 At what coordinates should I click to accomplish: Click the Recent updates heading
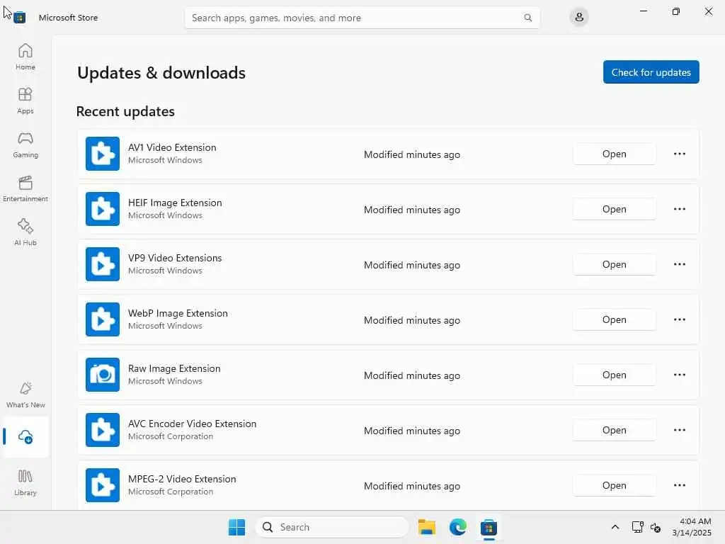[x=125, y=111]
